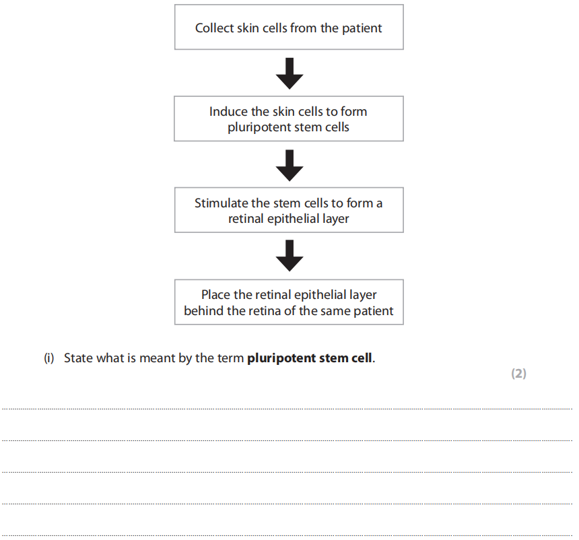The image size is (579, 540).
Task: Click the arrow above the Place box
Action: [289, 256]
